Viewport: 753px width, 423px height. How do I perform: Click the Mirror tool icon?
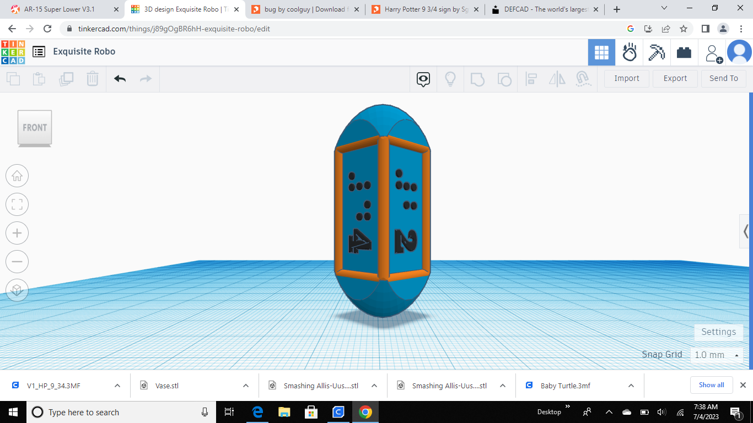[557, 79]
